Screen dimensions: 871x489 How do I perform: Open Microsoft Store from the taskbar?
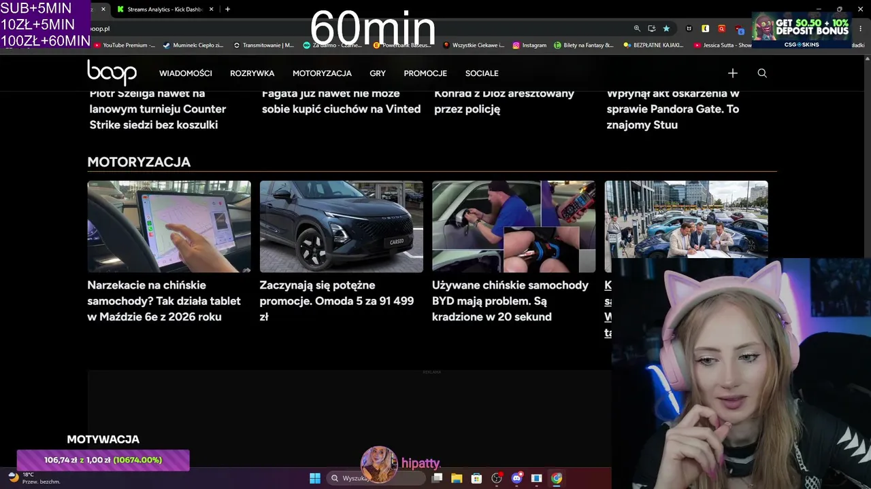476,478
